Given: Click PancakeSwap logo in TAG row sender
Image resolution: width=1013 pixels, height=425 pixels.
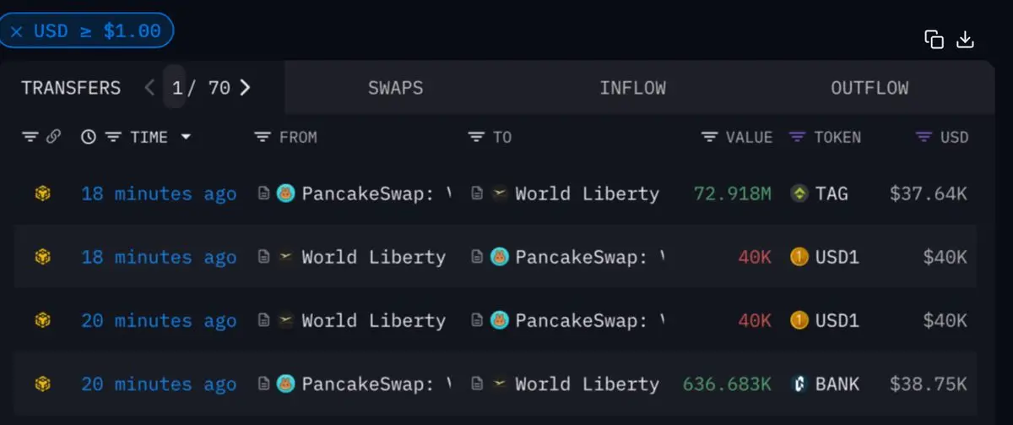Looking at the screenshot, I should (x=286, y=193).
